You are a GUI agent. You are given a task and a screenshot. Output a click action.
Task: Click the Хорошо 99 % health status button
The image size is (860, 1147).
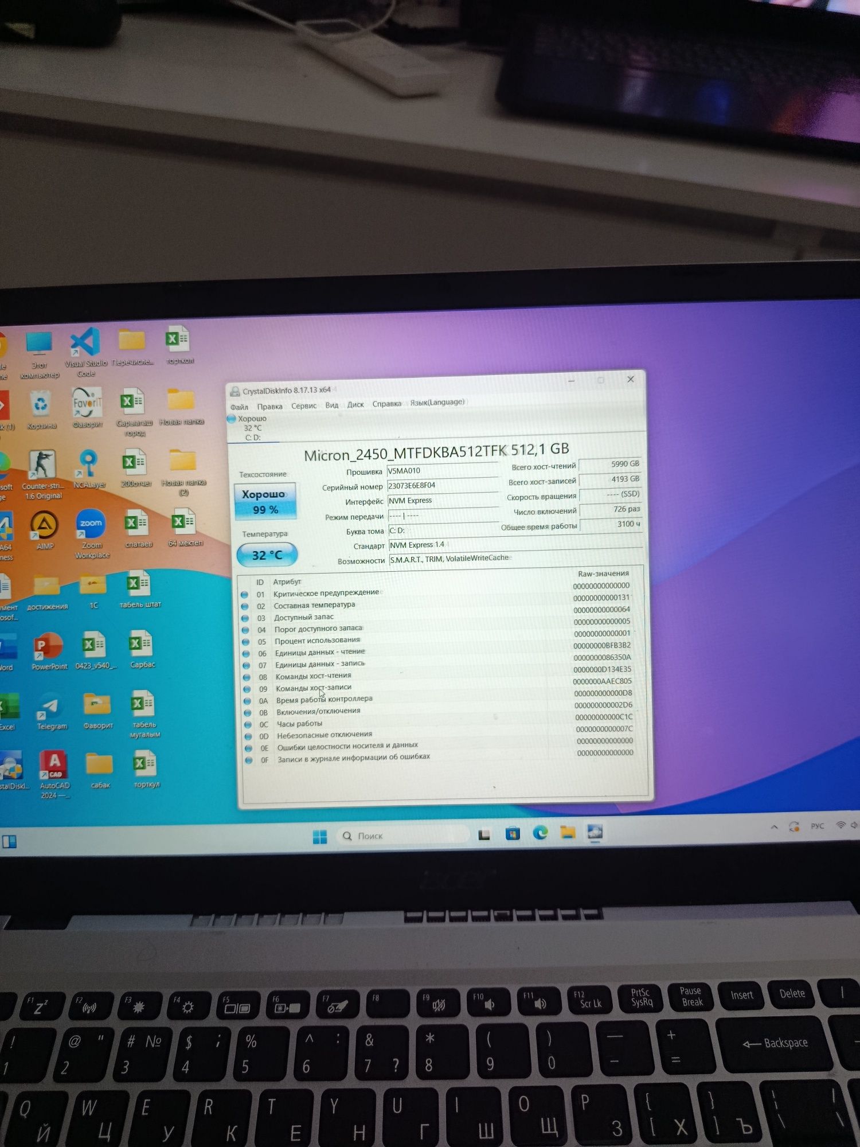click(265, 502)
